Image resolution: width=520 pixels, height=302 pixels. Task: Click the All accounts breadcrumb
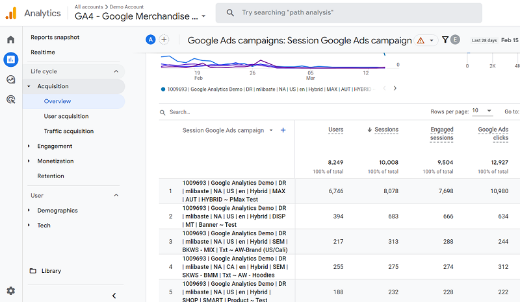[x=89, y=6]
